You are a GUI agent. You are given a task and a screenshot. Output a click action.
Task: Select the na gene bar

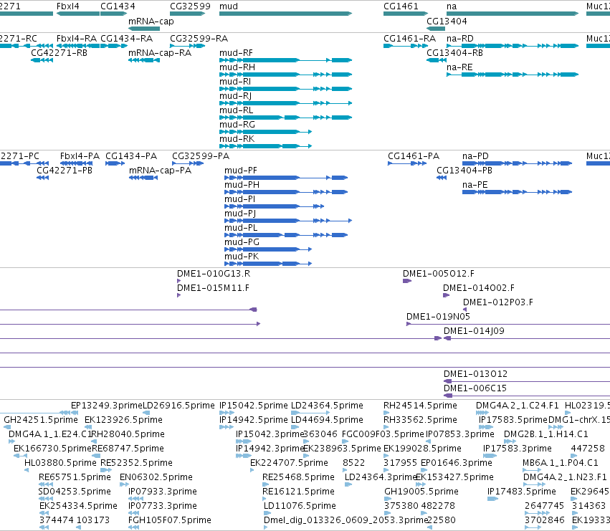pos(513,14)
